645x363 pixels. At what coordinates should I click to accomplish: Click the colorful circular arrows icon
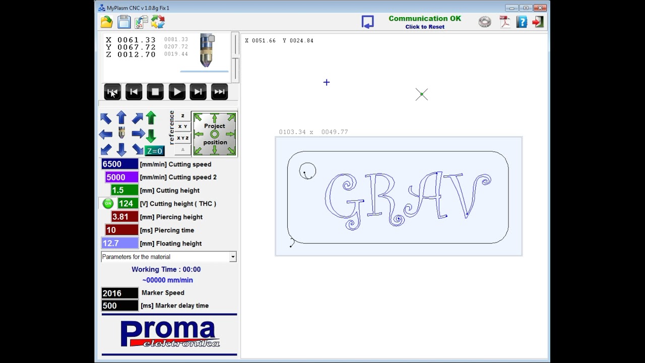click(x=158, y=22)
